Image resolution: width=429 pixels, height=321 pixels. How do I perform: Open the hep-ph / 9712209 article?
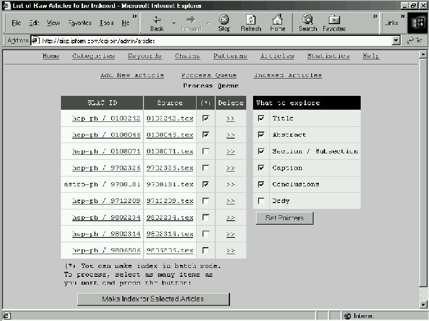[106, 201]
